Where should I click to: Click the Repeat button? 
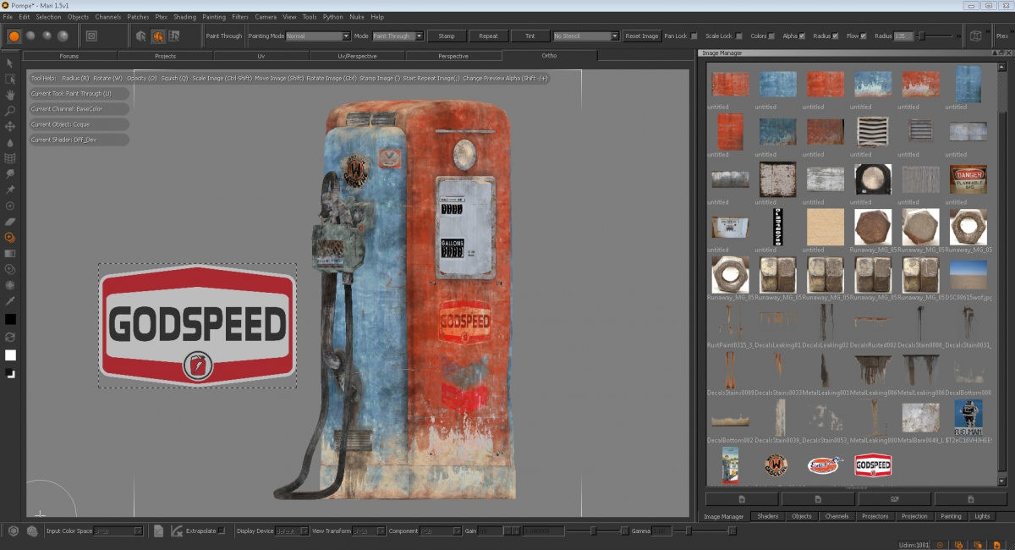pyautogui.click(x=488, y=36)
